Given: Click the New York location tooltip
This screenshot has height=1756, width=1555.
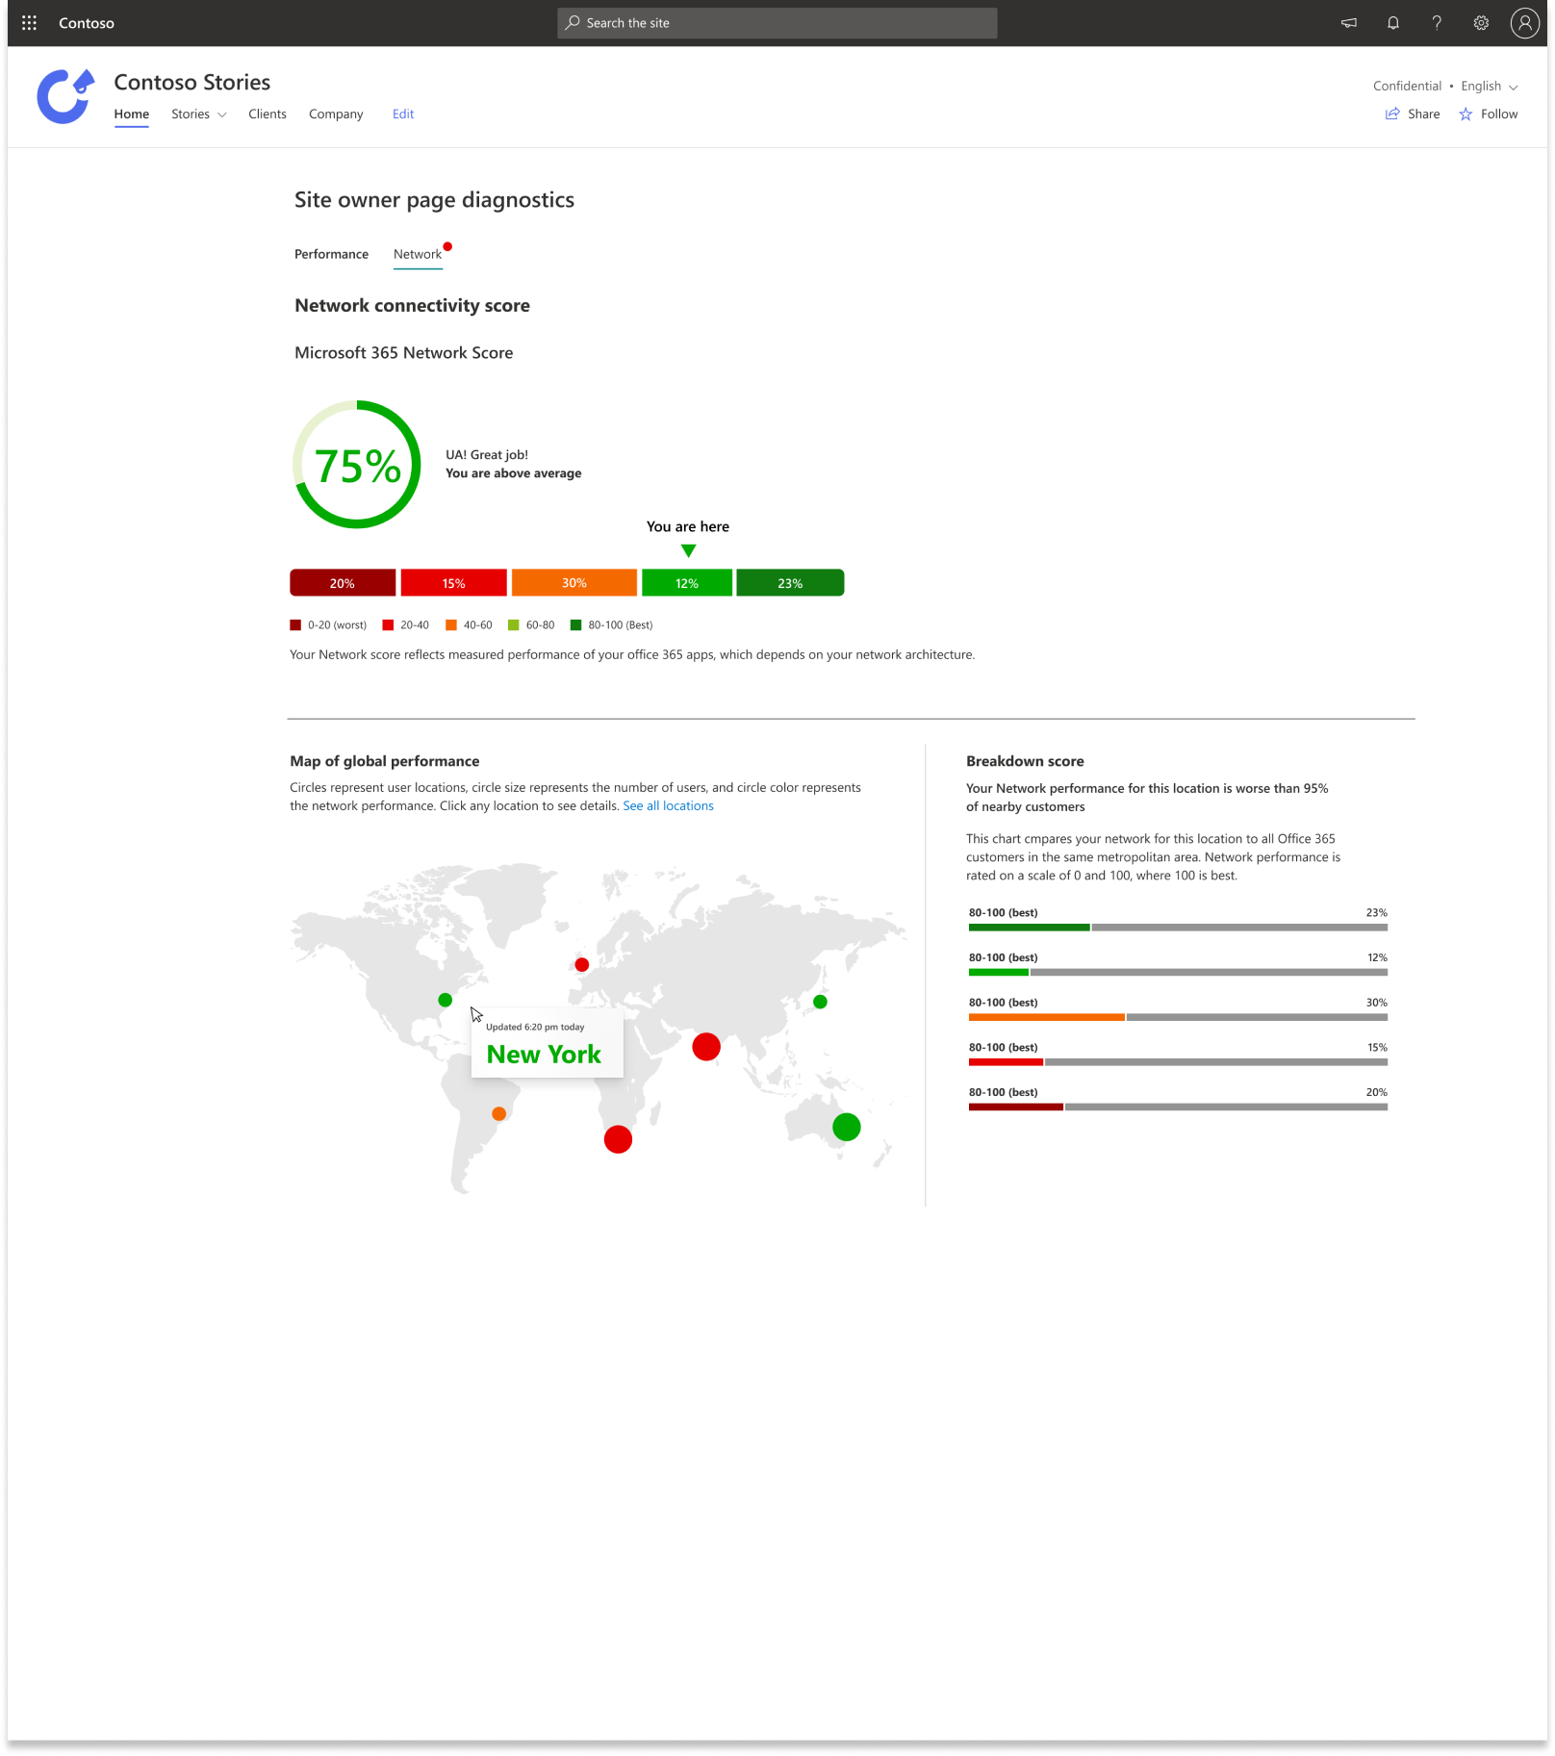Looking at the screenshot, I should tap(547, 1044).
